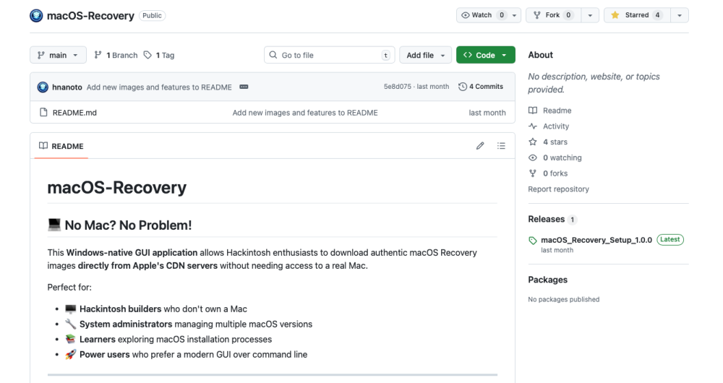Click the book icon in README tab
The width and height of the screenshot is (723, 383).
coord(43,146)
